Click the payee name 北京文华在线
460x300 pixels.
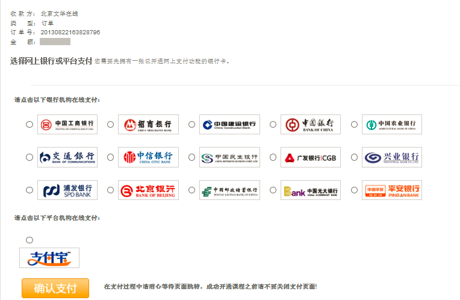pyautogui.click(x=60, y=14)
